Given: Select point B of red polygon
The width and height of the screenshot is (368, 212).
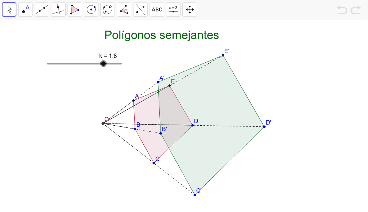Looking at the screenshot, I should [135, 129].
